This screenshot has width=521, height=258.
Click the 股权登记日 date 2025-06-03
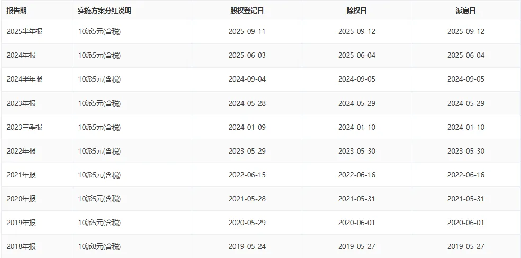pos(247,55)
